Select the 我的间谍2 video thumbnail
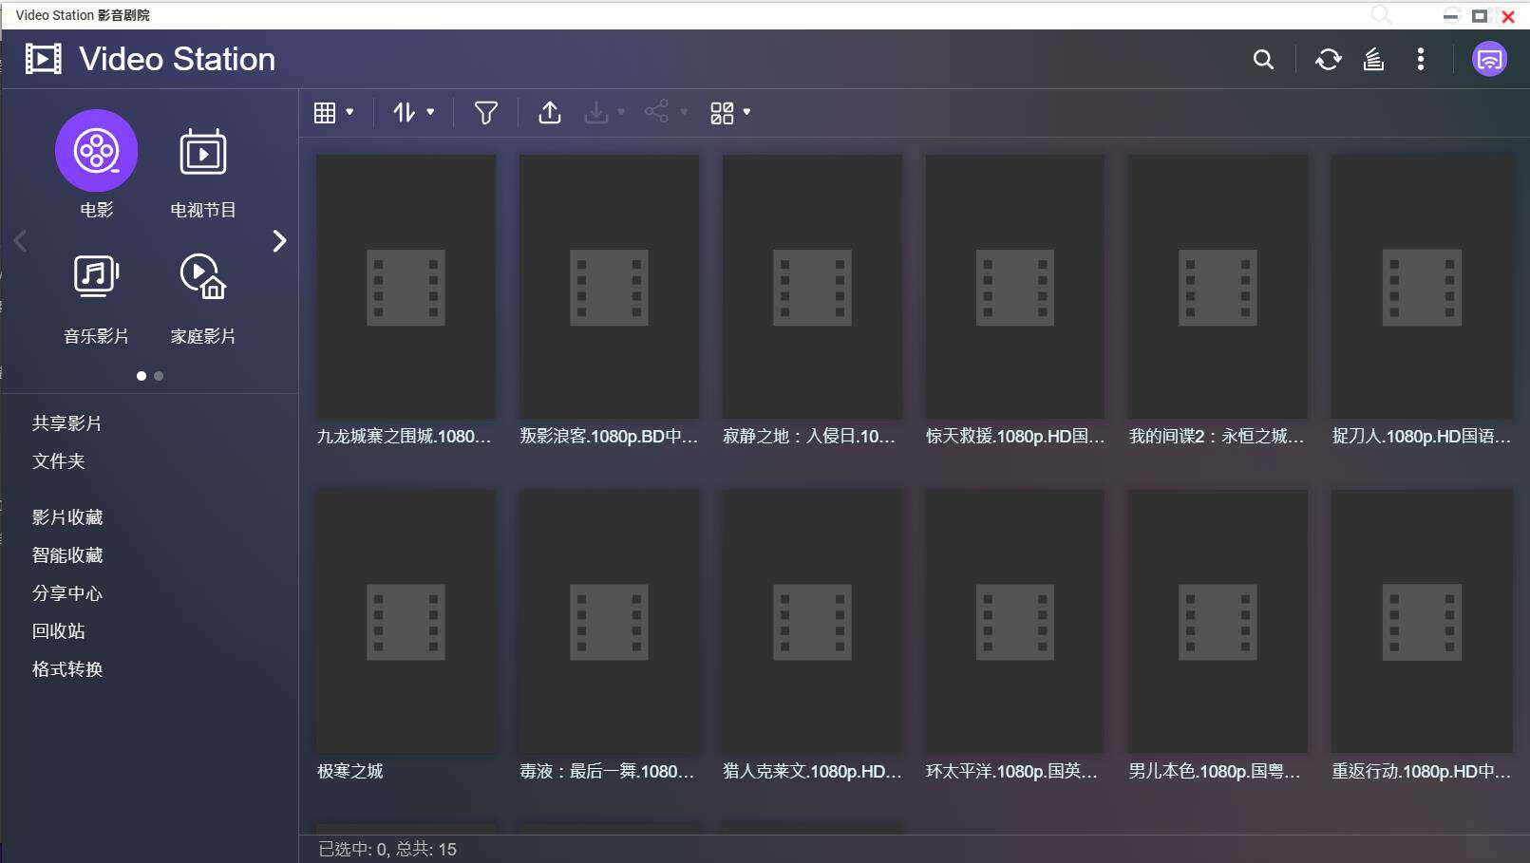 pyautogui.click(x=1218, y=287)
